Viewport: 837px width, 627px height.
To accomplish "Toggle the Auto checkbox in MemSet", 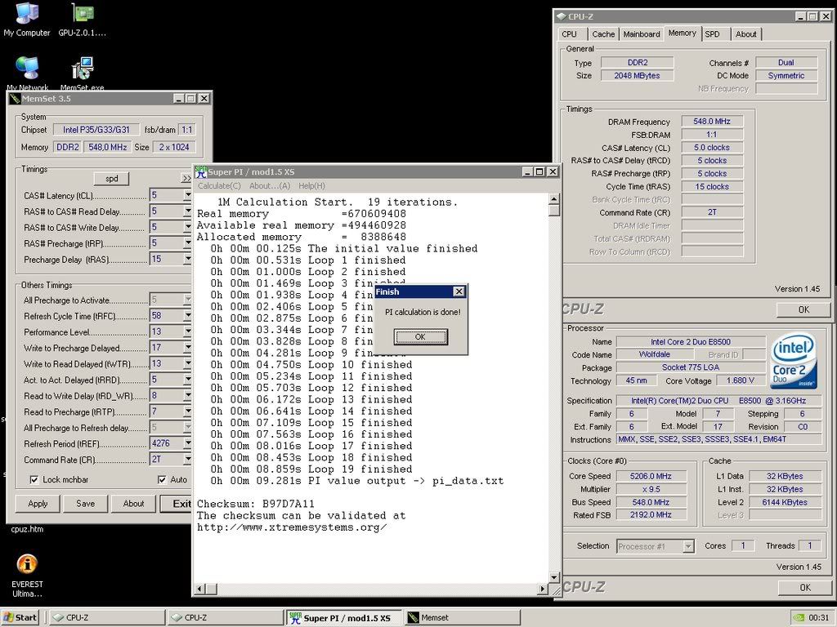I will [163, 480].
